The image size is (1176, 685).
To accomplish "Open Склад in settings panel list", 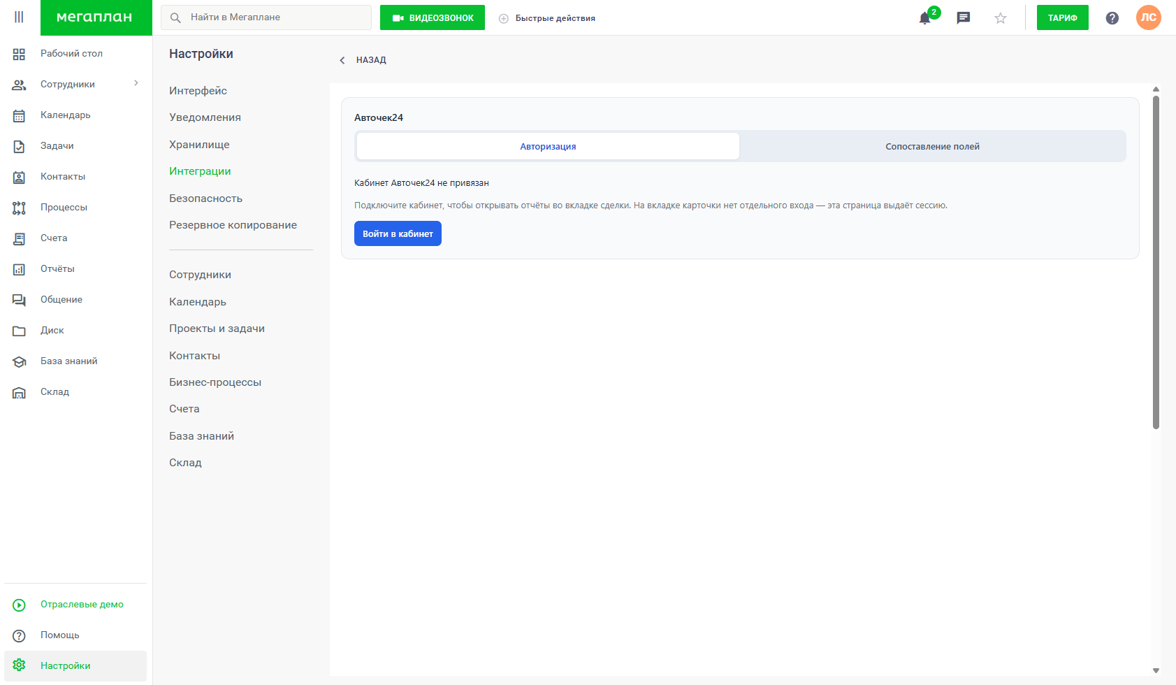I will coord(185,463).
